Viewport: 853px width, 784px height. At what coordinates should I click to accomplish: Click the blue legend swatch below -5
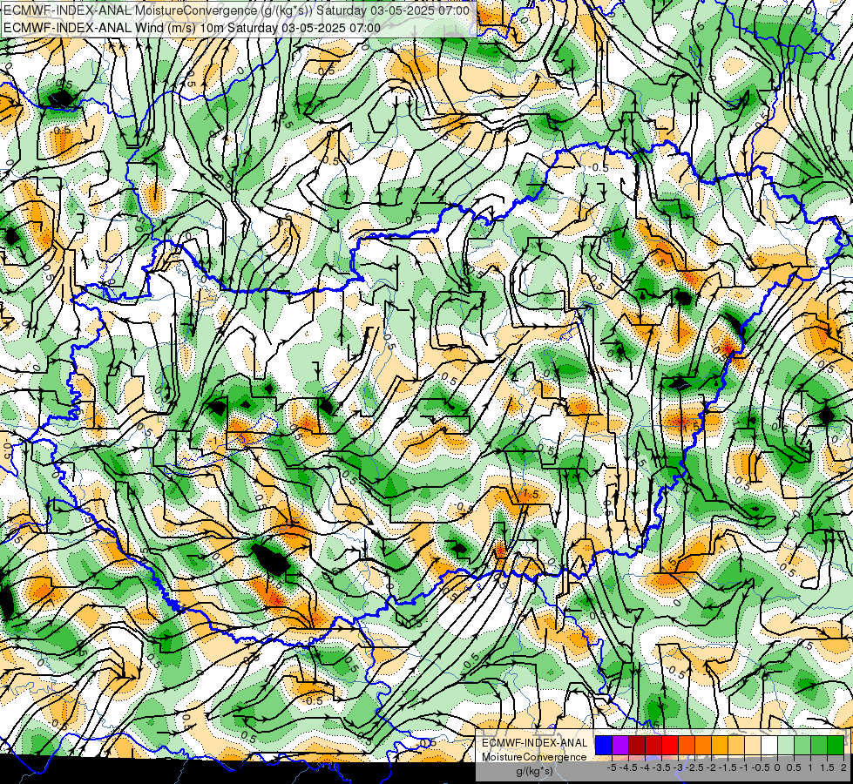tap(604, 746)
